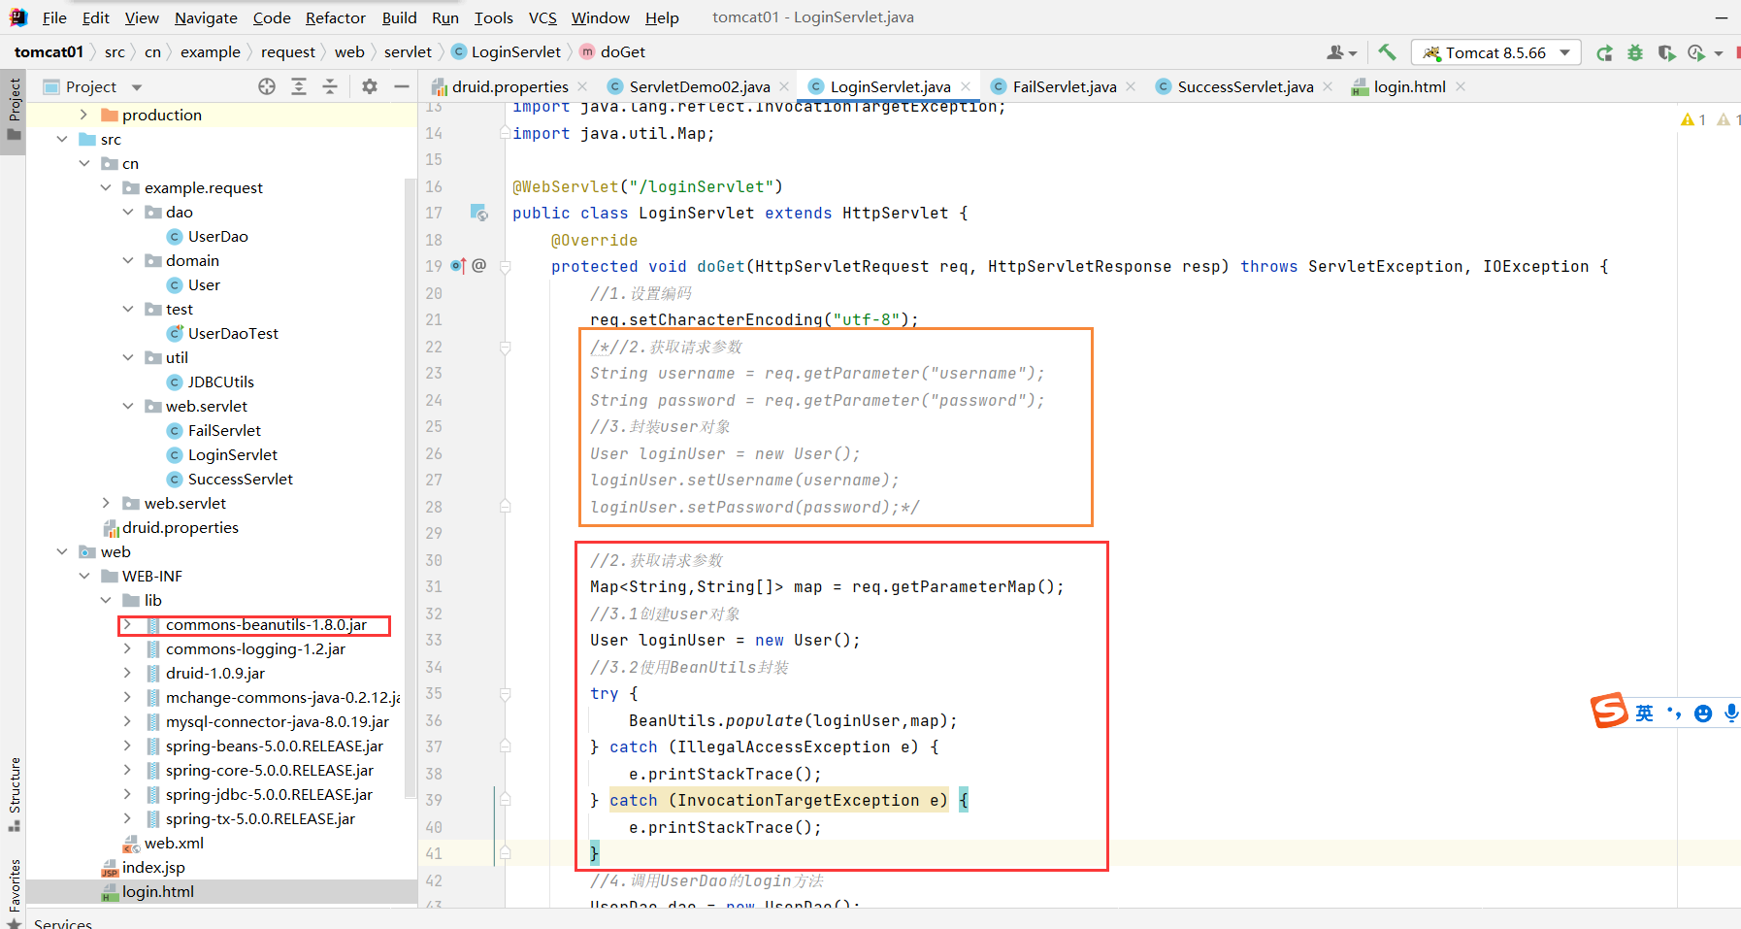Start the Debugger (bug icon)
The width and height of the screenshot is (1741, 929).
pos(1635,52)
